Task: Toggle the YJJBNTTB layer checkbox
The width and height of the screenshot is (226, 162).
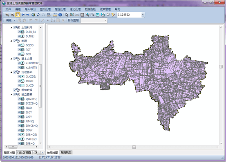Action: [x=19, y=68]
